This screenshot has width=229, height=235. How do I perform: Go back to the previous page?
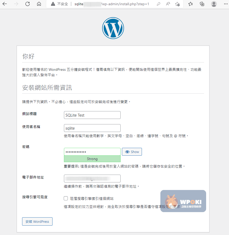click(x=5, y=4)
